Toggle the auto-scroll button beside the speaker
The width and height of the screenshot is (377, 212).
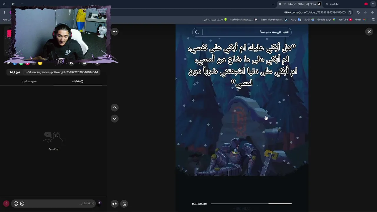click(x=124, y=203)
